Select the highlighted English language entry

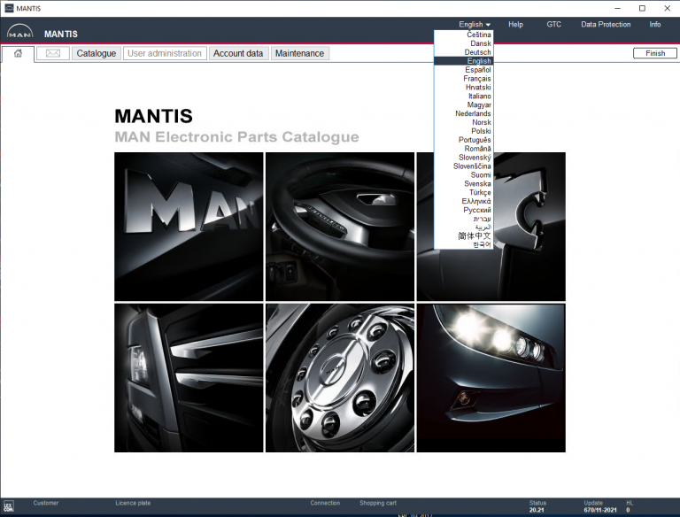click(464, 61)
